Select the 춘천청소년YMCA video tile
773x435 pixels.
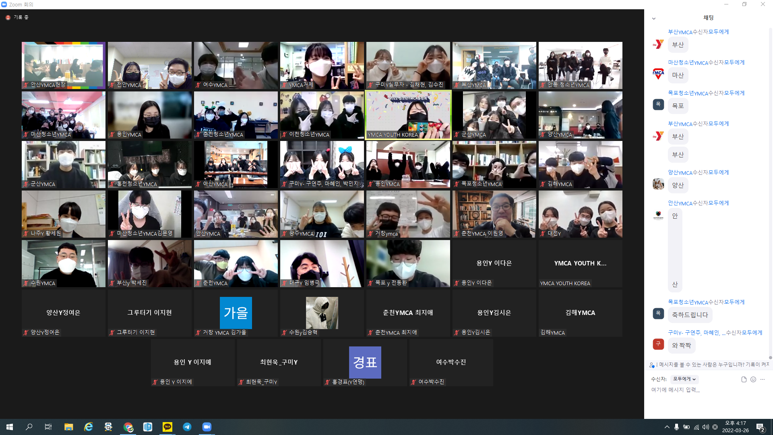pyautogui.click(x=236, y=115)
